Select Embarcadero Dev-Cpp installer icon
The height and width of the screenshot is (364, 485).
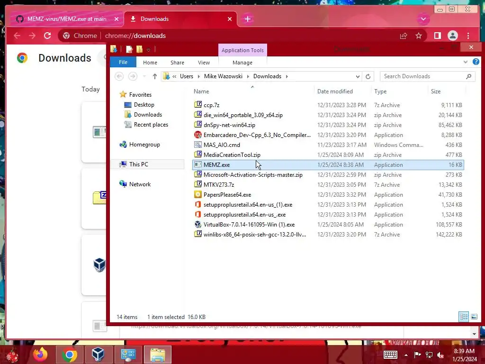198,135
